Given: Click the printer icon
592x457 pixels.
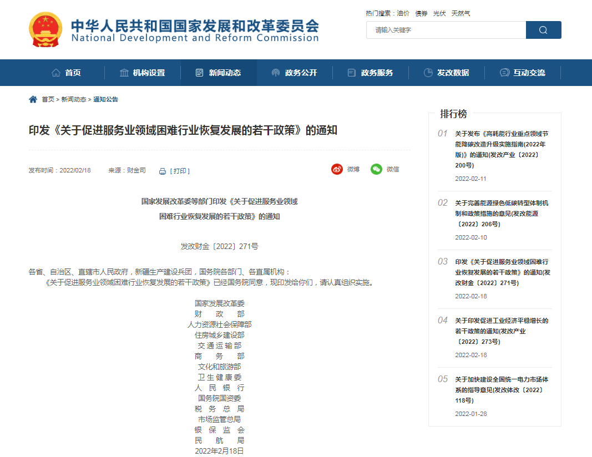Looking at the screenshot, I should pos(163,171).
